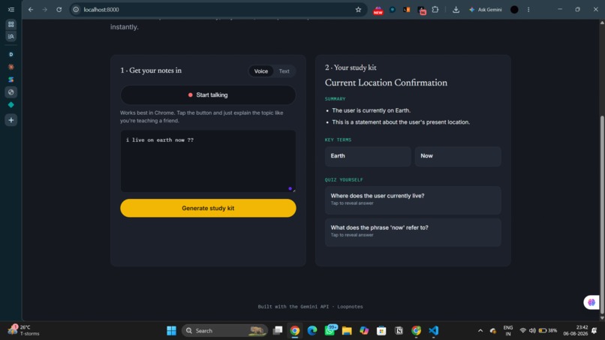Reveal answer for 'What does the phrase now refer to?'
Image resolution: width=605 pixels, height=340 pixels.
413,232
